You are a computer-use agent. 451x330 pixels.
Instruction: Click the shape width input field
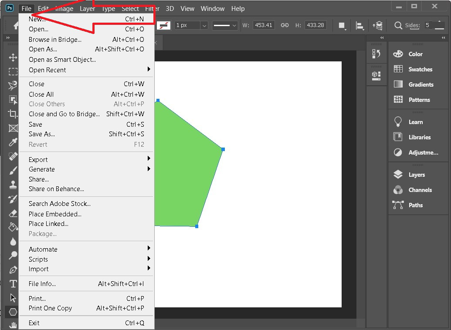click(263, 25)
